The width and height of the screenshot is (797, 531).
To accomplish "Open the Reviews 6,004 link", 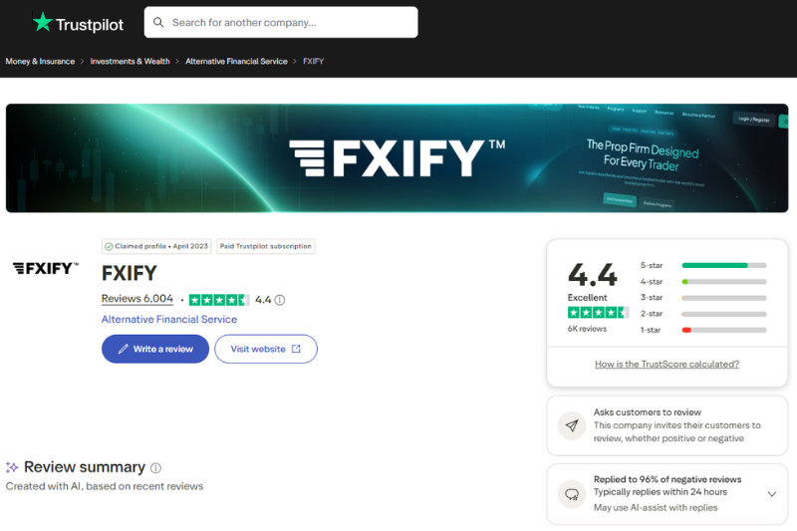I will pyautogui.click(x=137, y=299).
